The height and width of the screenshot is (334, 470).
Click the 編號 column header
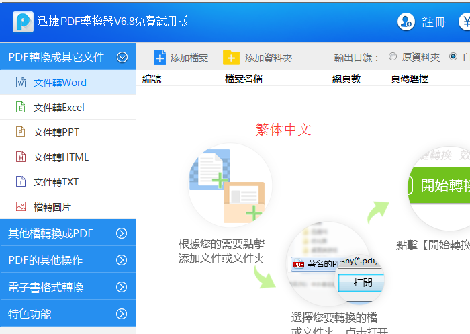[152, 79]
